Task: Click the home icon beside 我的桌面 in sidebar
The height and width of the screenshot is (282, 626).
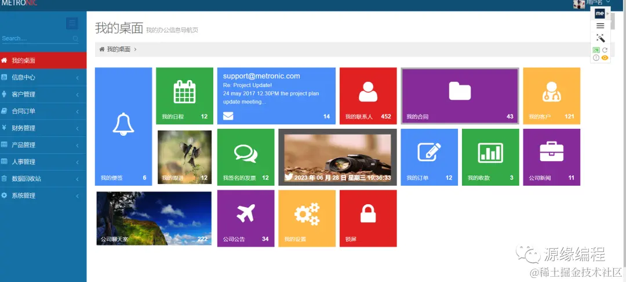Action: [4, 60]
